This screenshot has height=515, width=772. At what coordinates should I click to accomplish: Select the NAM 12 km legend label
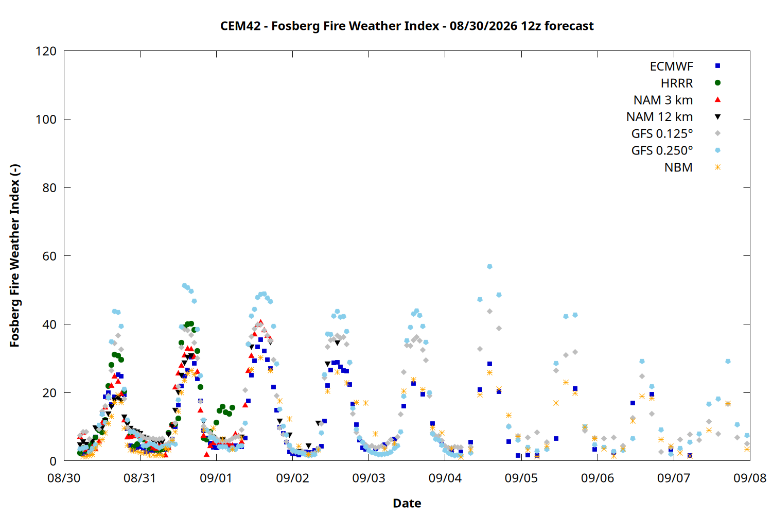659,117
